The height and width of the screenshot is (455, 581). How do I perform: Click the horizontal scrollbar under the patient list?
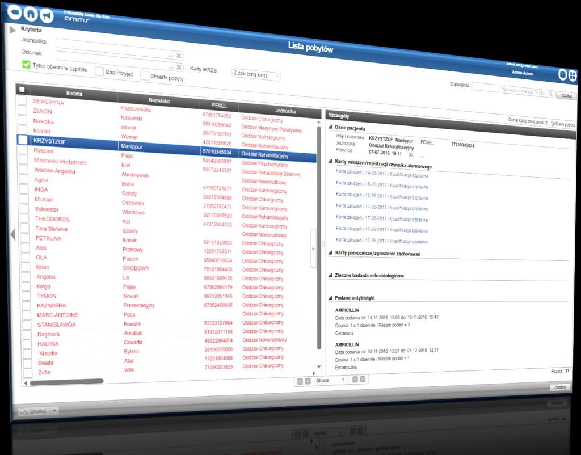click(x=67, y=382)
